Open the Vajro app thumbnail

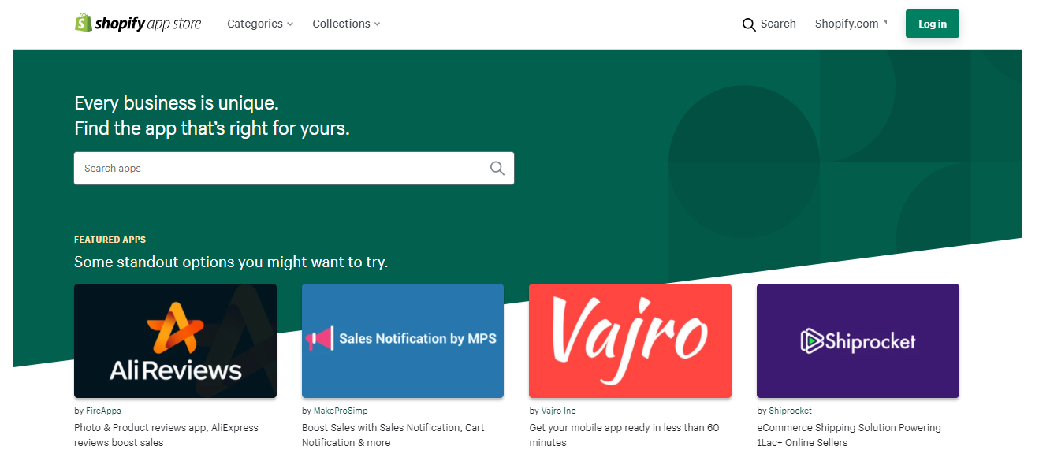pyautogui.click(x=630, y=340)
